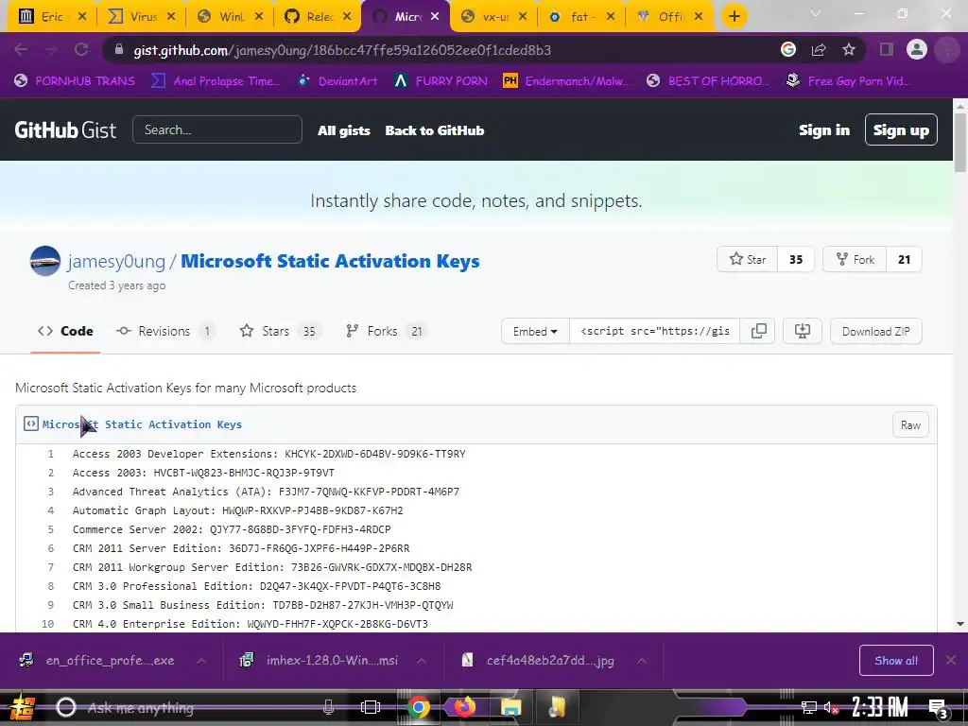
Task: Switch to the Eric browser tab
Action: point(52,17)
